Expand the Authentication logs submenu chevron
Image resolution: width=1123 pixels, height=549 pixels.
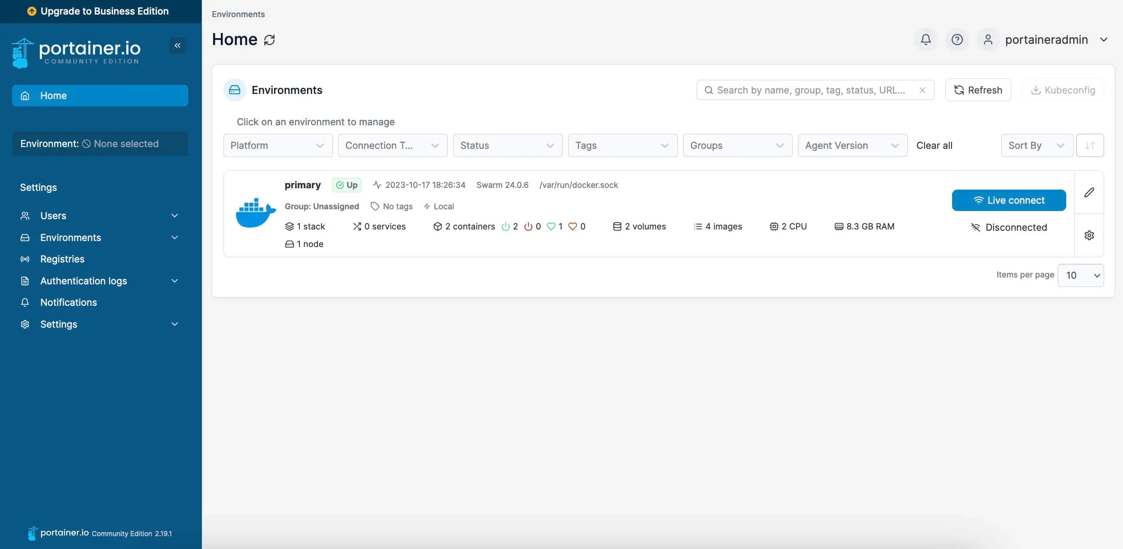click(x=174, y=281)
